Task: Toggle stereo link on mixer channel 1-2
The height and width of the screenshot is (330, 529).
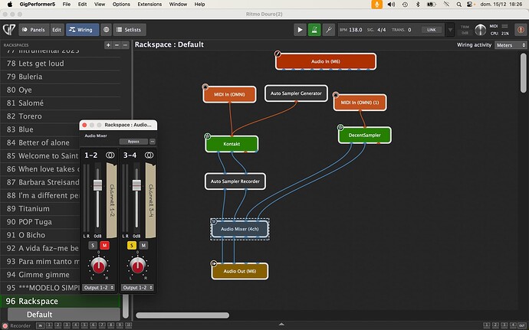Action: click(x=110, y=155)
